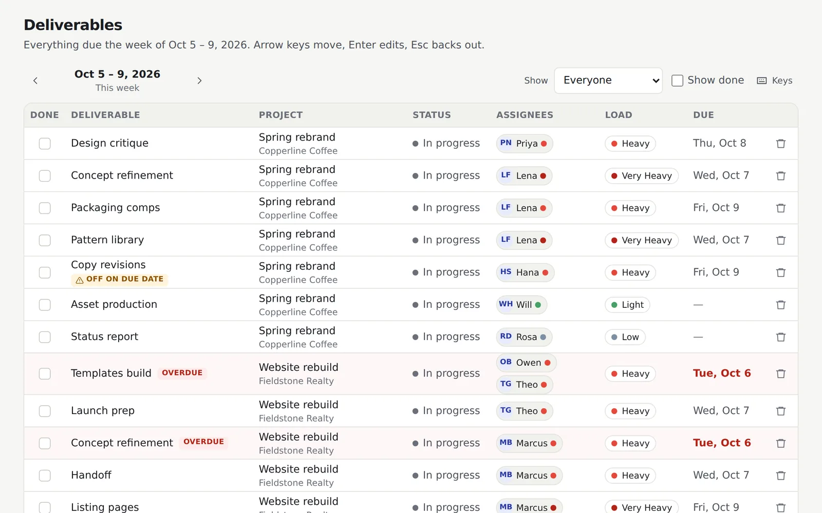Go to next week arrow

(199, 81)
